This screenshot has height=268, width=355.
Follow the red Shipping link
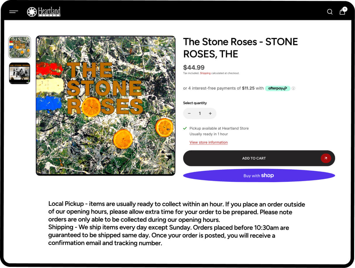tap(205, 73)
